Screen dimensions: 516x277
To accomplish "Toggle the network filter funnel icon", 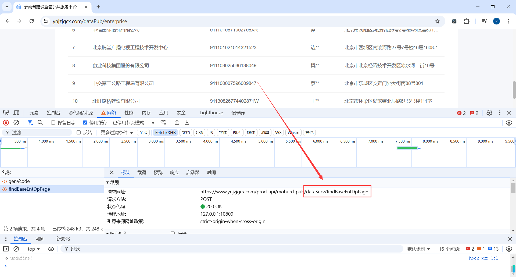I will click(x=30, y=123).
